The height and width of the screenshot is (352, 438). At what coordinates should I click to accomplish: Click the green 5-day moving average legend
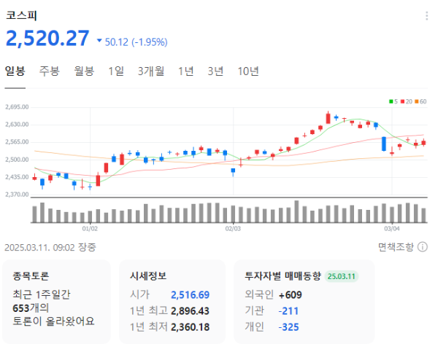(393, 101)
